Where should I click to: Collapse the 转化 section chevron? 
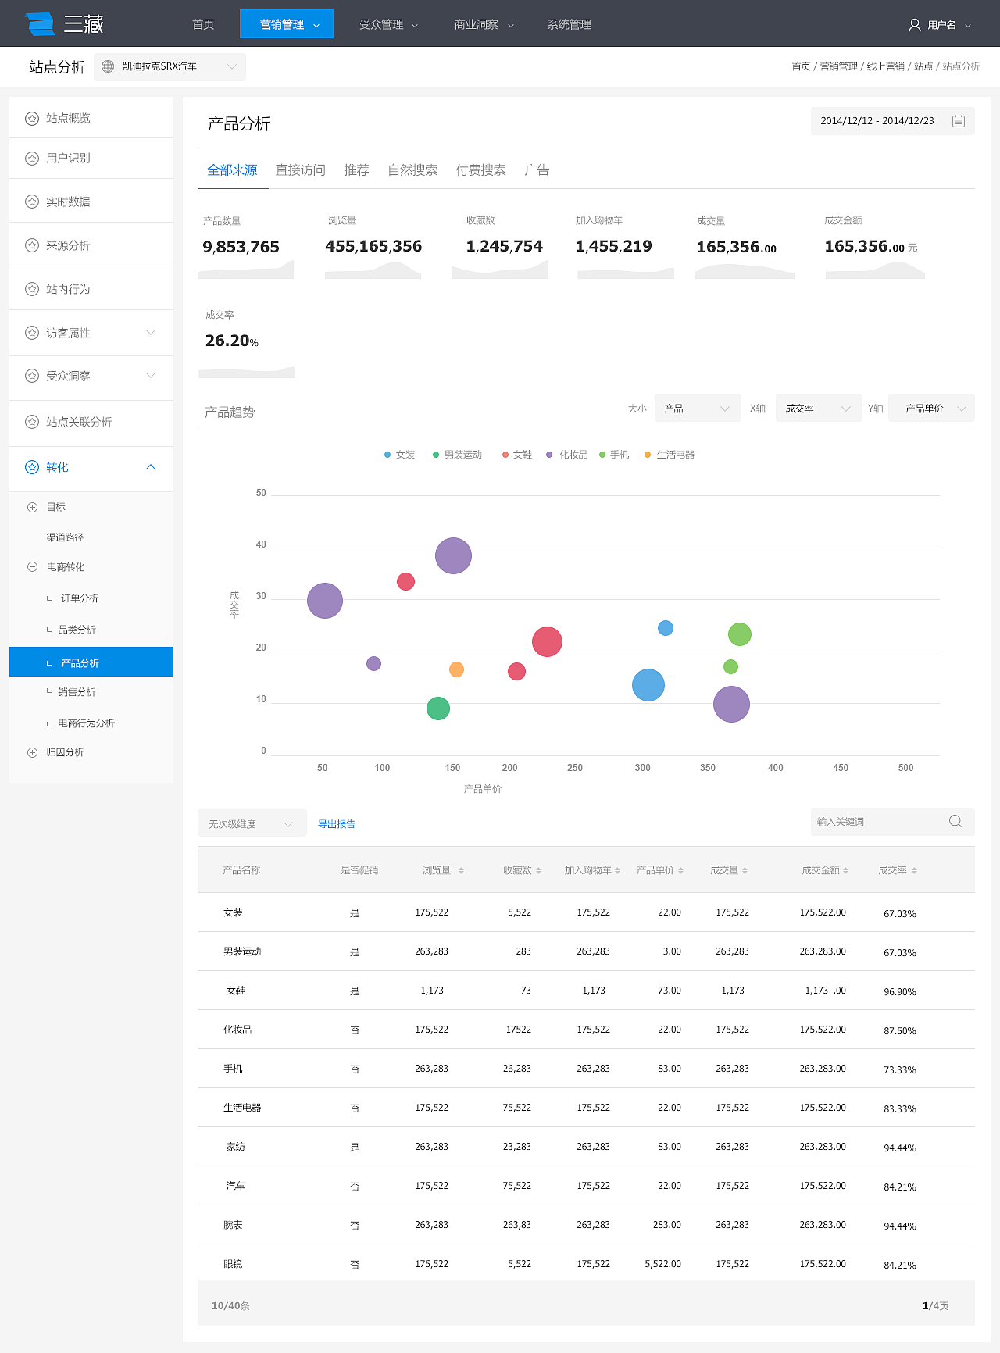tap(151, 467)
